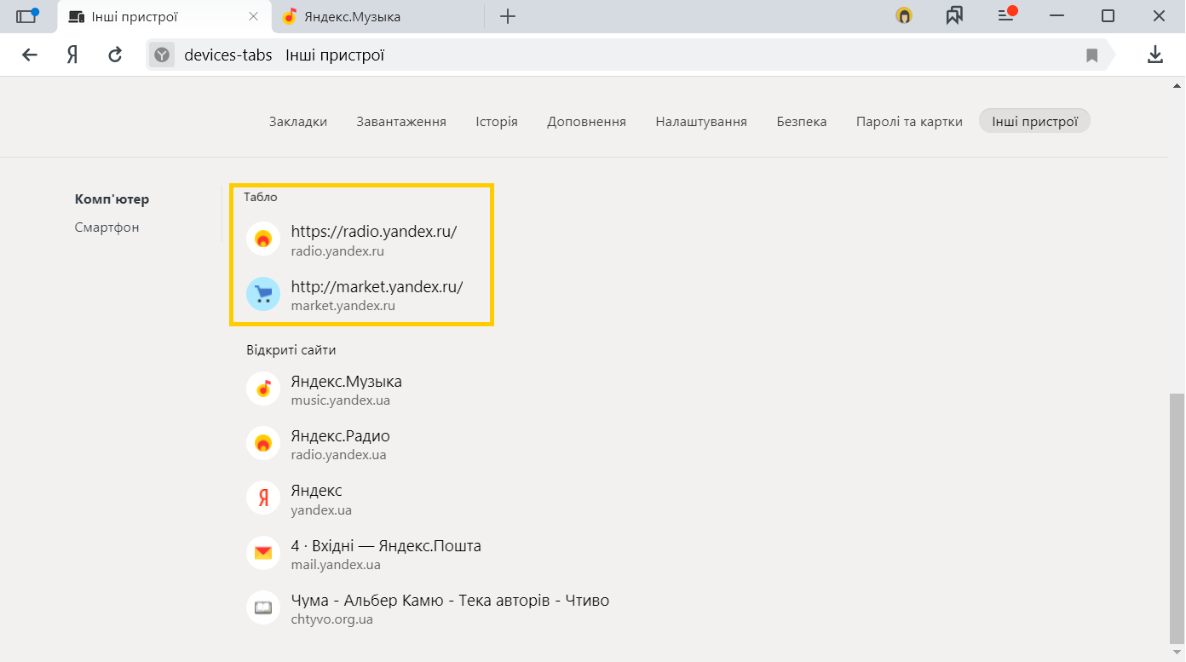Click the vertical scrollbar thumb

click(x=1177, y=520)
